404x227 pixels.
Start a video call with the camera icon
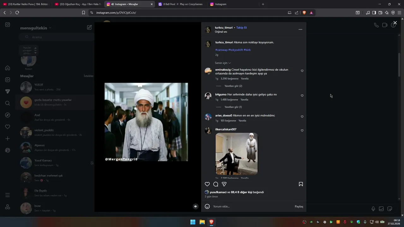tap(385, 25)
